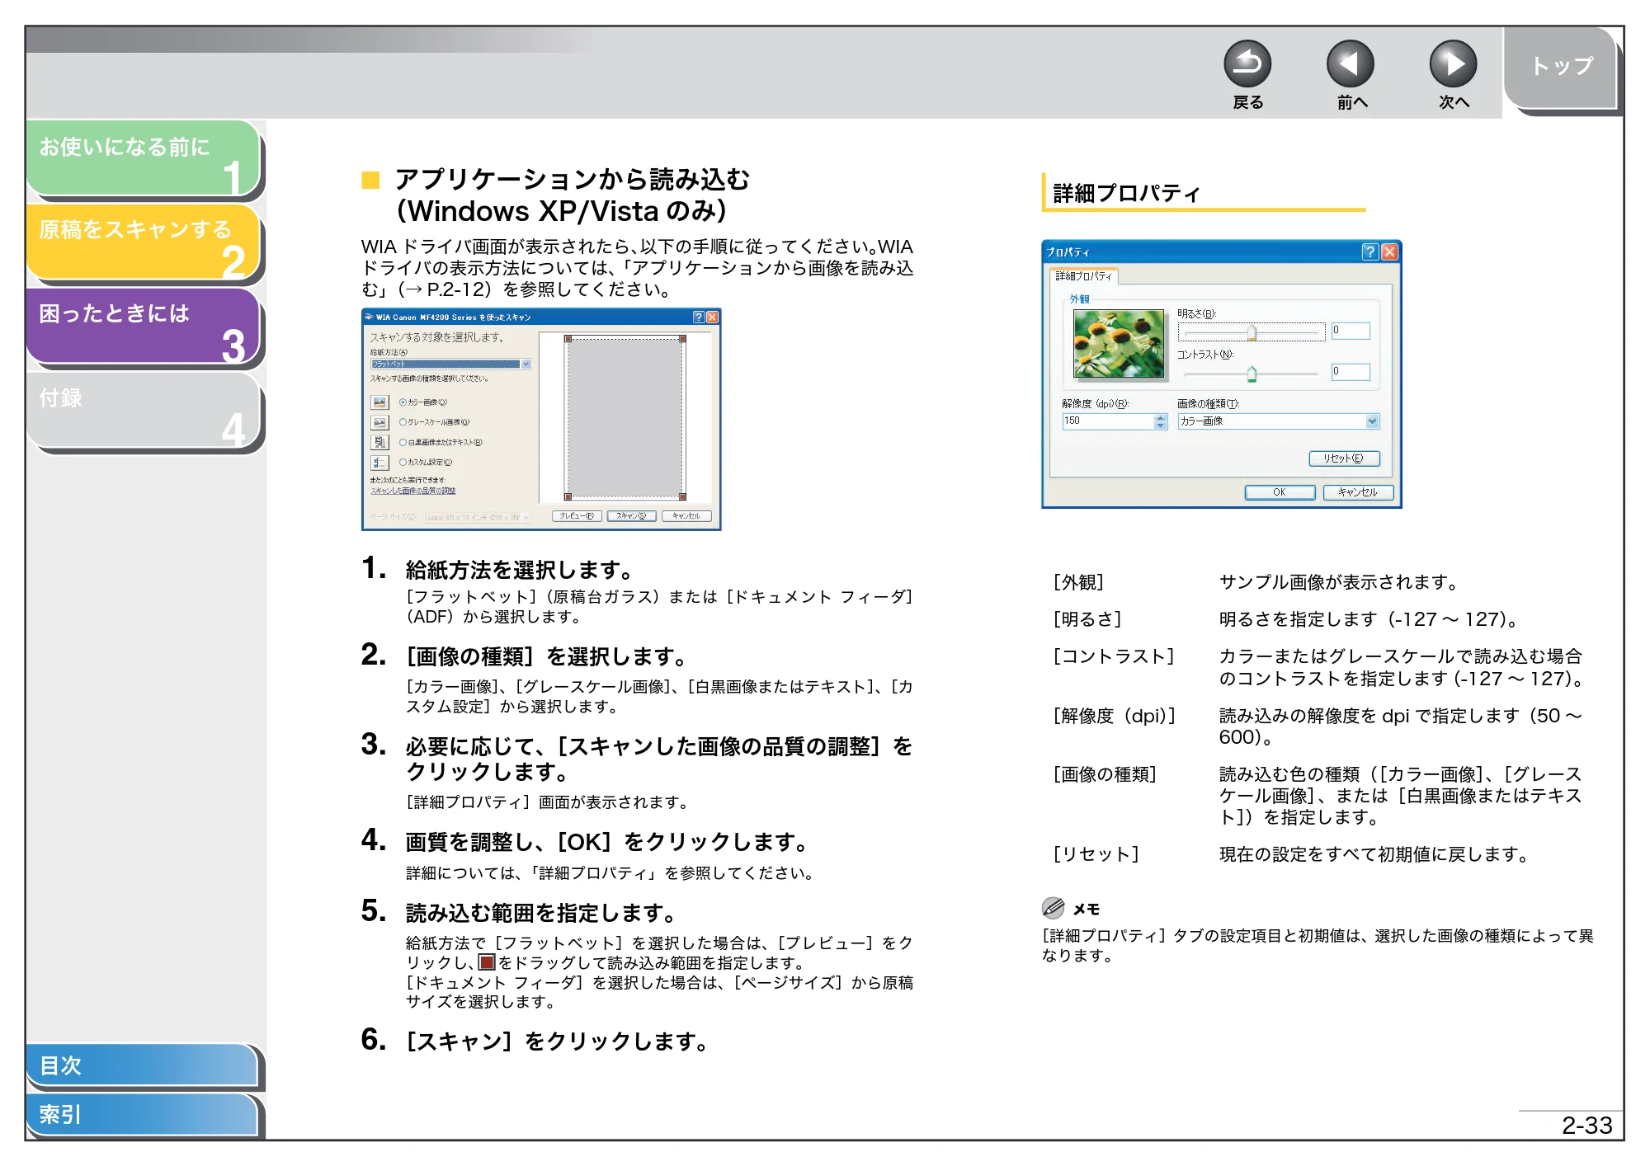Click the custom settings icon in scan dialog
This screenshot has width=1650, height=1166.
click(x=379, y=463)
